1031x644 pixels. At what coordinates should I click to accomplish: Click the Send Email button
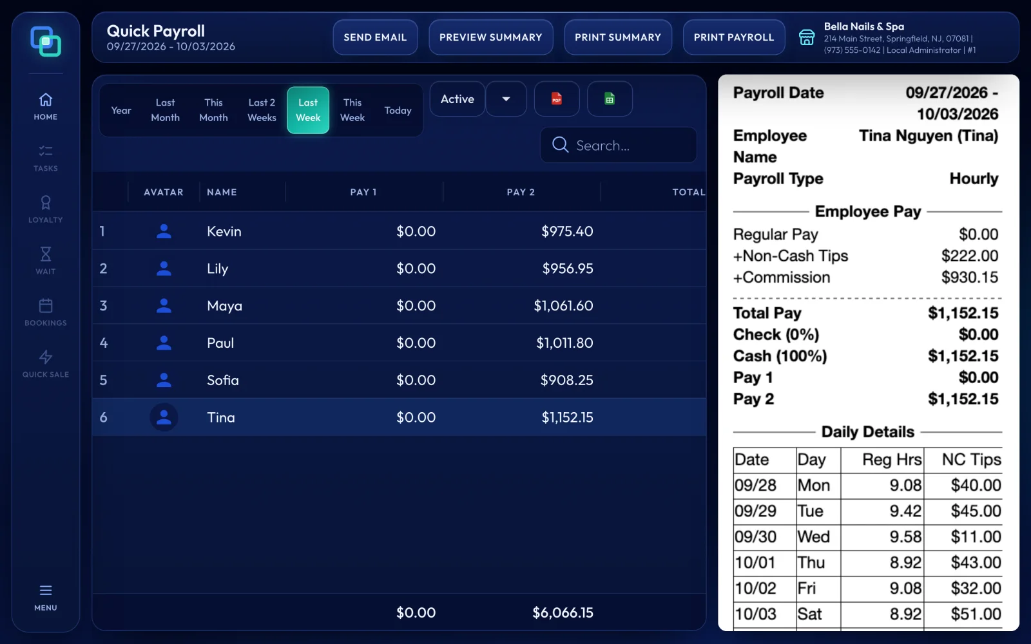375,37
